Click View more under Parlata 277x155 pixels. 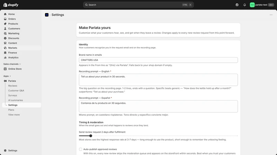[14, 115]
